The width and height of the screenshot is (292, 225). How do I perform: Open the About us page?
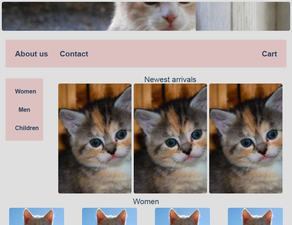click(x=32, y=54)
